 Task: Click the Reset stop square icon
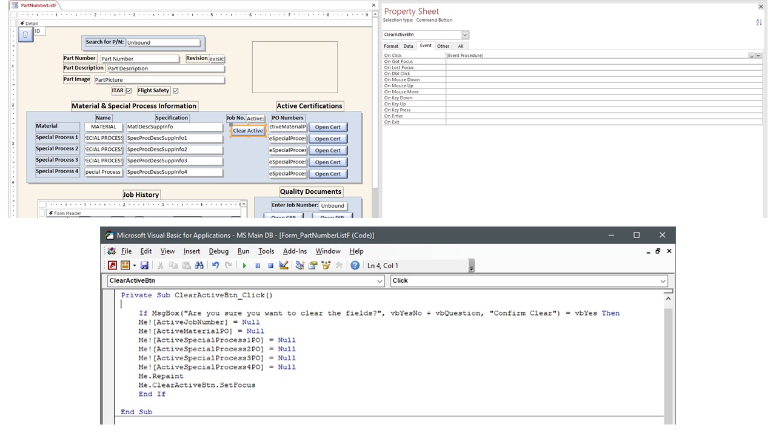pos(270,265)
